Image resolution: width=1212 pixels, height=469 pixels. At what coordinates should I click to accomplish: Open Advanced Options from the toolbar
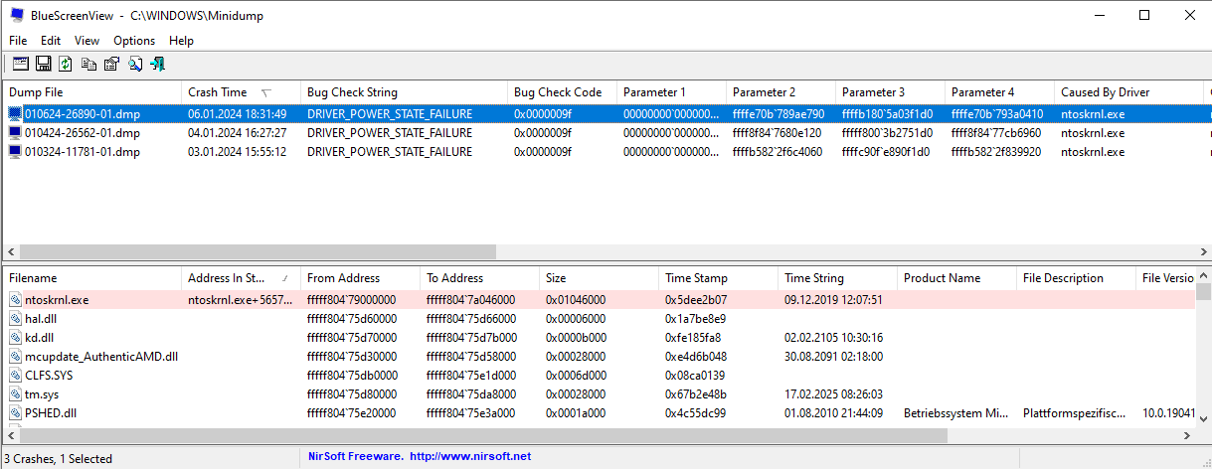pyautogui.click(x=21, y=64)
